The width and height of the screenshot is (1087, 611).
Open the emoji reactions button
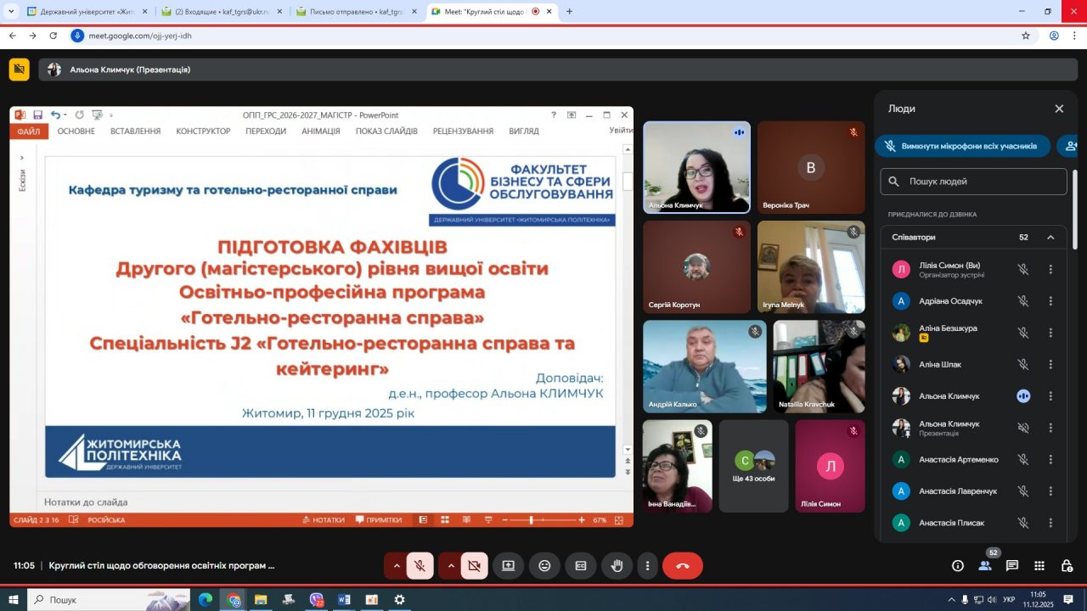[x=544, y=566]
